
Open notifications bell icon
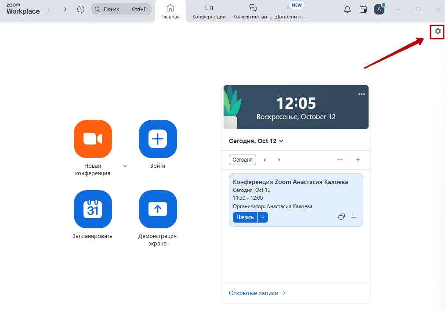(347, 9)
